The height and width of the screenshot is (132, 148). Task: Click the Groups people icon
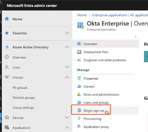7,77
